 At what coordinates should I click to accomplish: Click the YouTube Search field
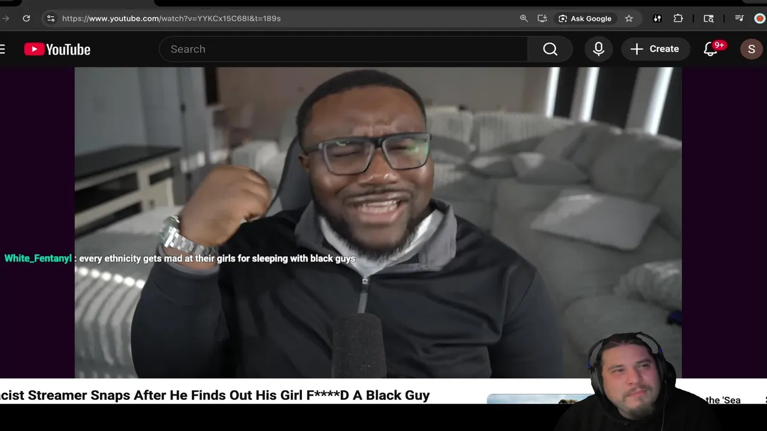[343, 49]
